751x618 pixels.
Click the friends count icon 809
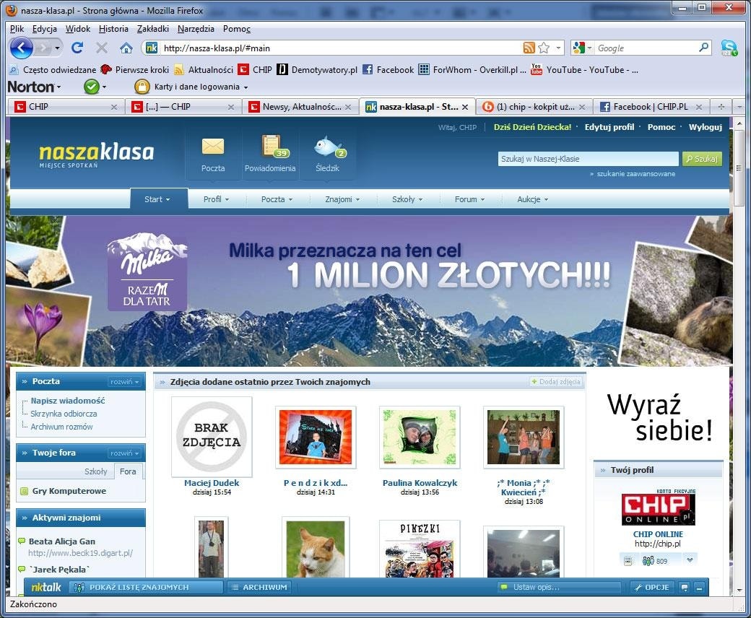pos(654,560)
